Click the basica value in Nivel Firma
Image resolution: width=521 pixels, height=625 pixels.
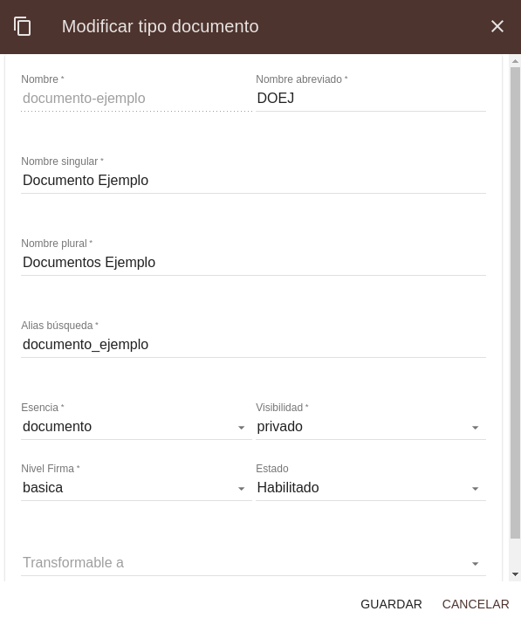click(43, 487)
